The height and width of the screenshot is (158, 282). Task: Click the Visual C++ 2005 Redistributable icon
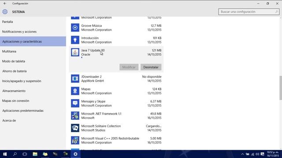[75, 140]
